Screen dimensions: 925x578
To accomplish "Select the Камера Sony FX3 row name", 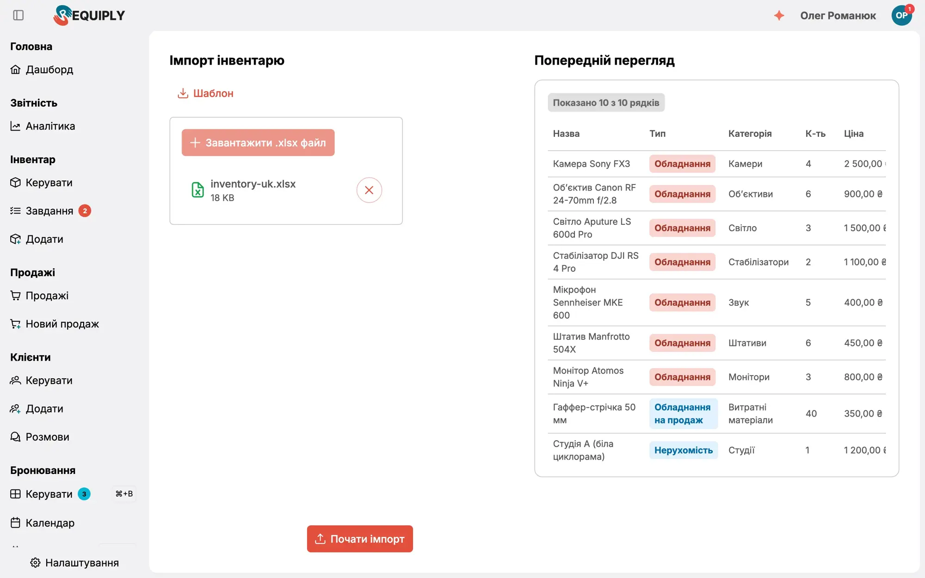I will (x=592, y=164).
